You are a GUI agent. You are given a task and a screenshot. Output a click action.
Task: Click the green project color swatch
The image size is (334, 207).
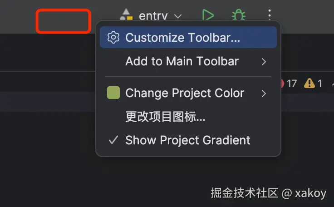113,94
